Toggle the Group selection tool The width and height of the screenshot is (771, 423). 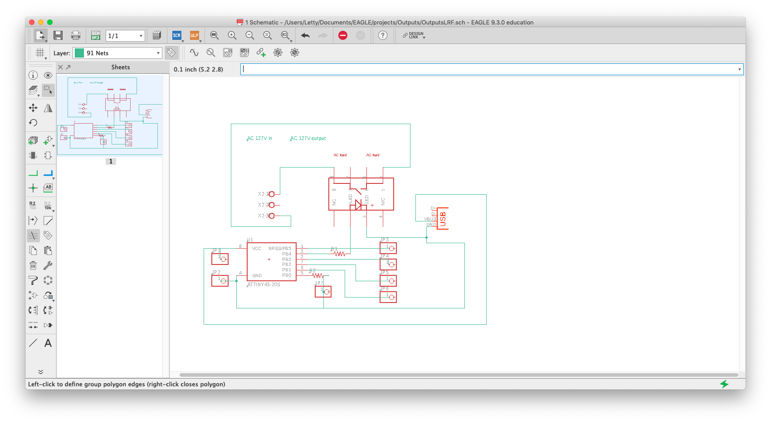pyautogui.click(x=48, y=90)
